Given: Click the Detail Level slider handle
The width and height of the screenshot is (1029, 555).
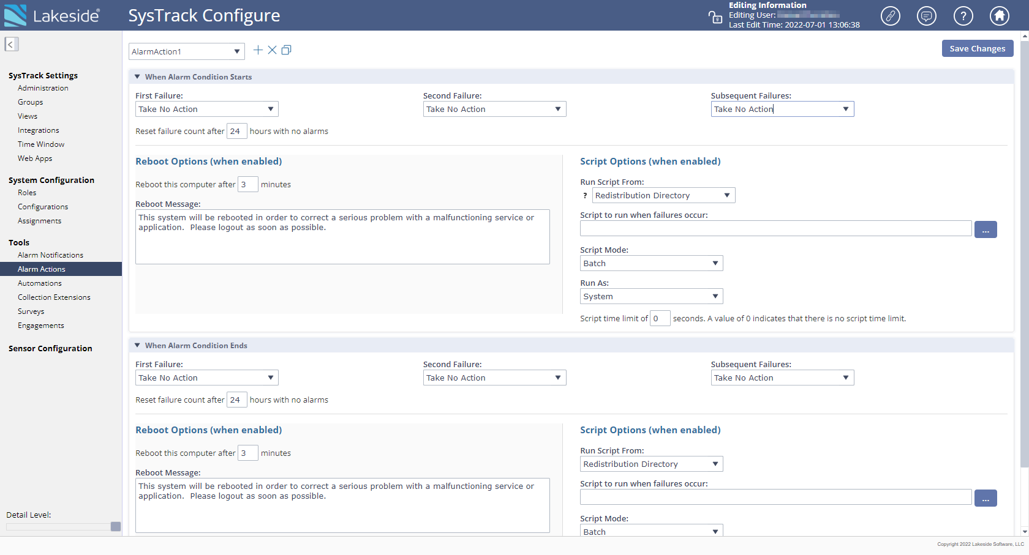Looking at the screenshot, I should click(x=116, y=527).
